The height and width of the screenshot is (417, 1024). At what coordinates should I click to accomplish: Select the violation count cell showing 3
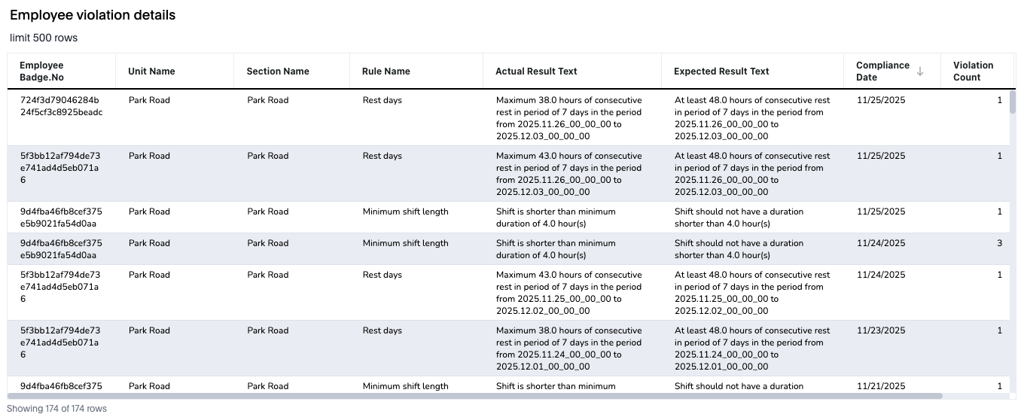(x=999, y=243)
